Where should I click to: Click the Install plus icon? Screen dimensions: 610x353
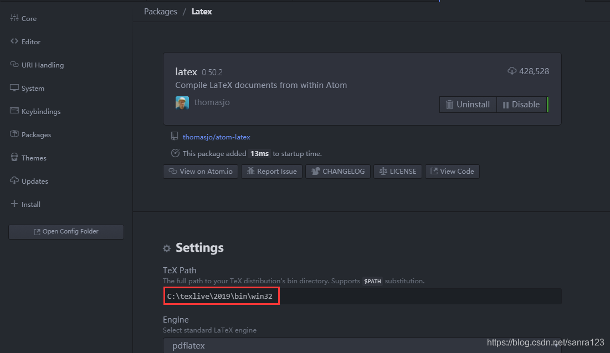[14, 204]
